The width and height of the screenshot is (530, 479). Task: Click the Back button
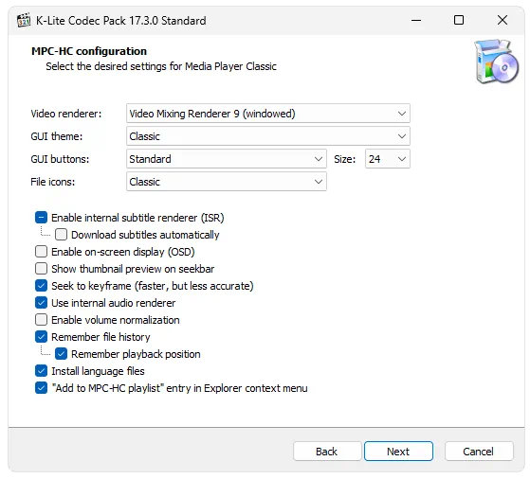327,452
